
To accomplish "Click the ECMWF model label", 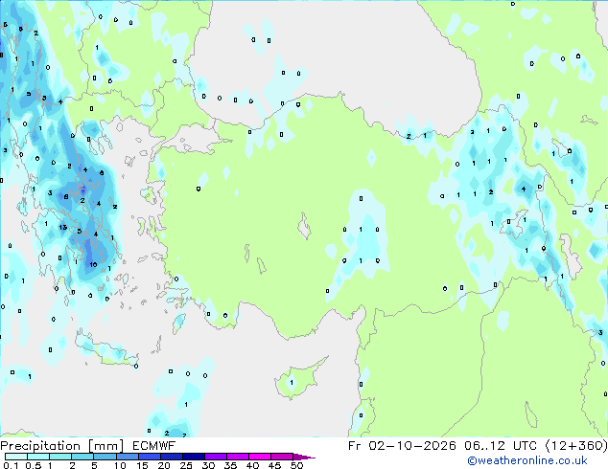I will click(x=154, y=446).
